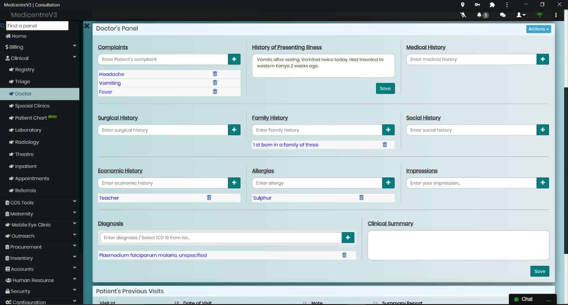The image size is (568, 305).
Task: Save the History of Presenting Illness
Action: click(x=385, y=88)
